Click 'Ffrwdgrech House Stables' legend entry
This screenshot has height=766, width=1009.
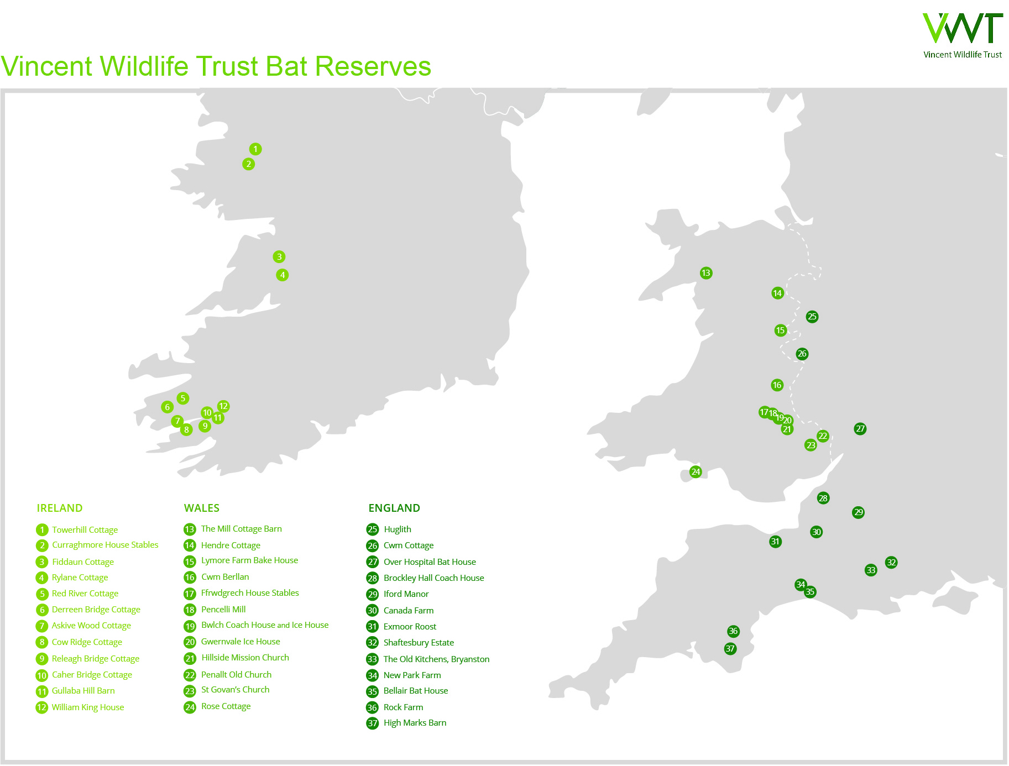(250, 593)
